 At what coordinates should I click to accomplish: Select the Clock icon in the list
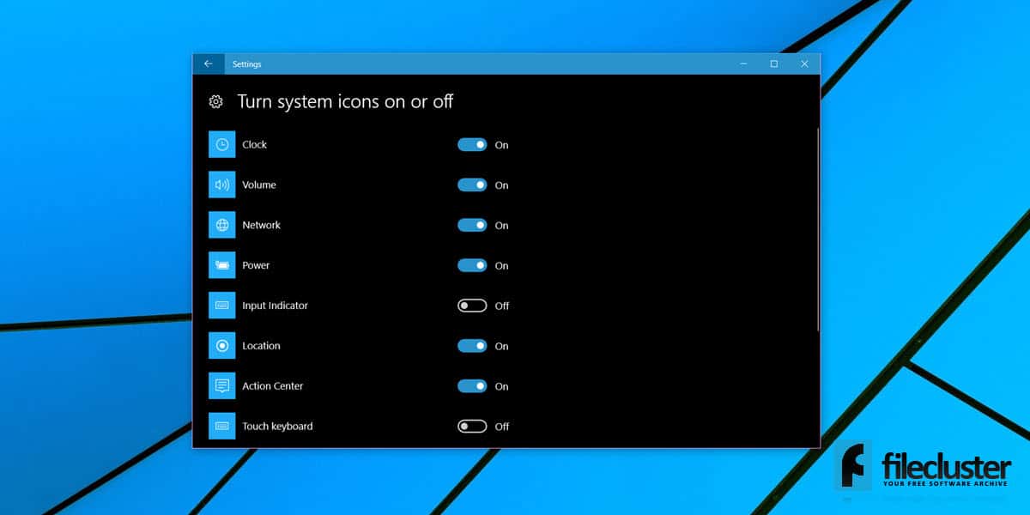click(221, 144)
